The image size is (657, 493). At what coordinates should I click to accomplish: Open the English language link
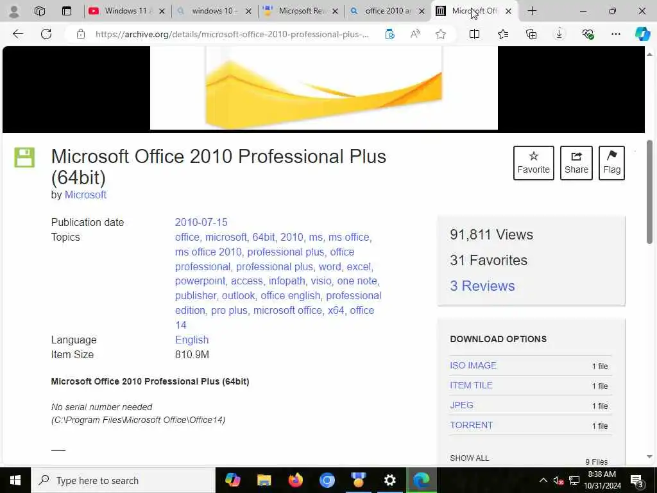(x=191, y=340)
